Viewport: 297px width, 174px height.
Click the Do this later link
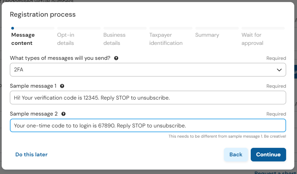point(31,155)
